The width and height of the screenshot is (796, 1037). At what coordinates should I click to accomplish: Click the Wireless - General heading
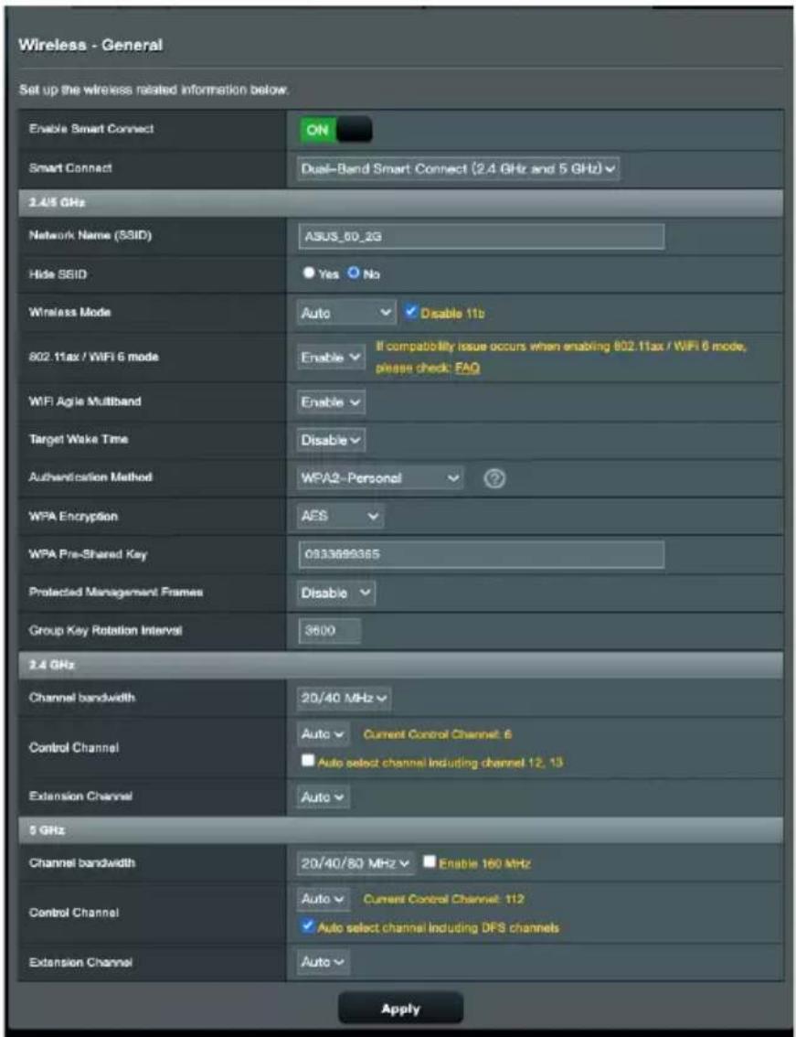pos(90,45)
